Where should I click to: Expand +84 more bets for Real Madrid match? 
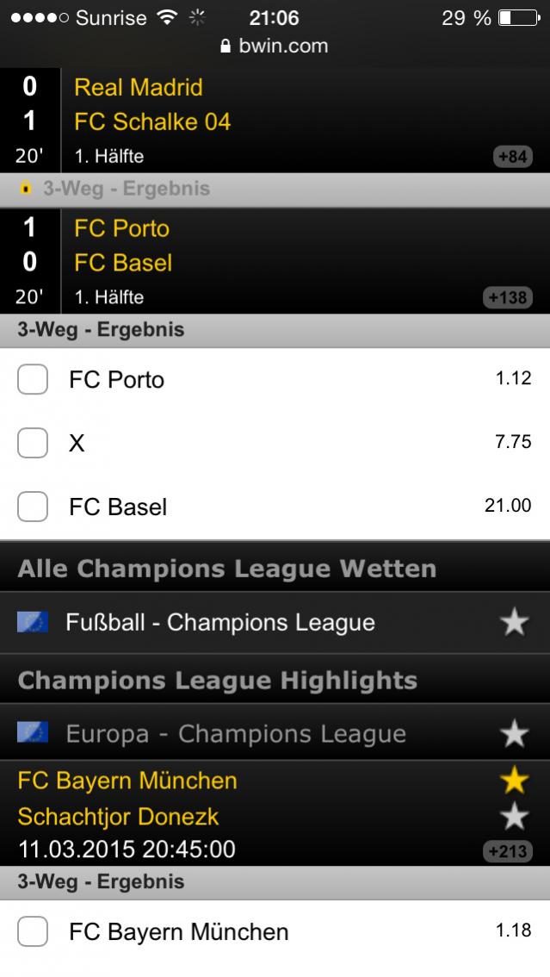point(512,158)
